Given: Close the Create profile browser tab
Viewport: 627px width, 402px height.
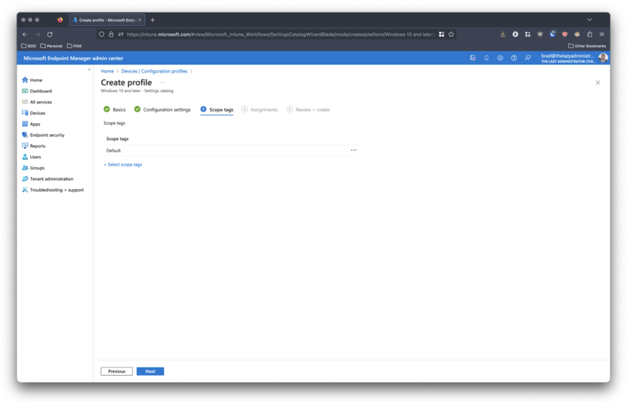Looking at the screenshot, I should [x=140, y=20].
